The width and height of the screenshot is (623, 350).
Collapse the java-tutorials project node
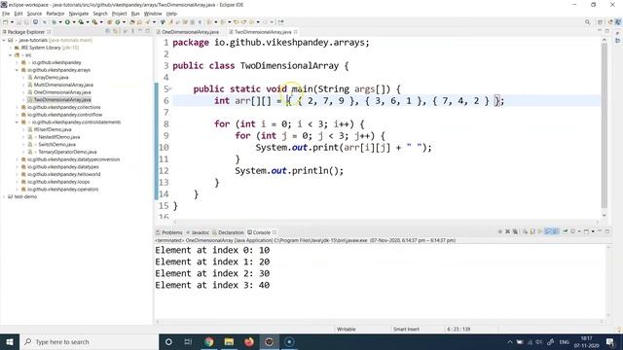click(4, 40)
